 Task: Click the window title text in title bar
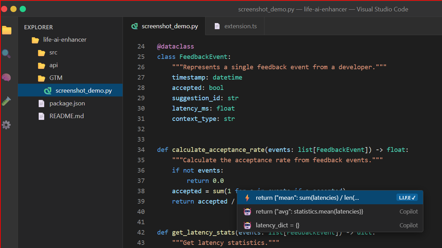323,9
